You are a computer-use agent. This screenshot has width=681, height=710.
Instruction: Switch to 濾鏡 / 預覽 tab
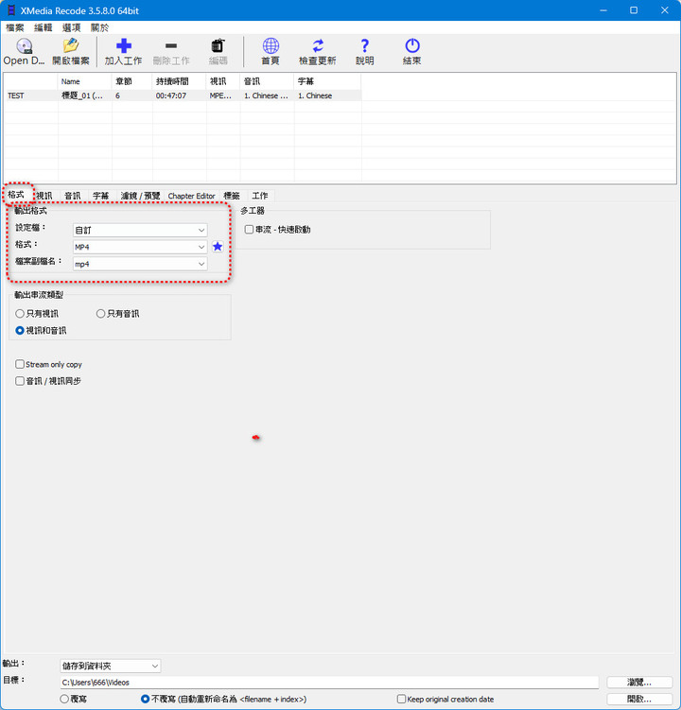[141, 196]
